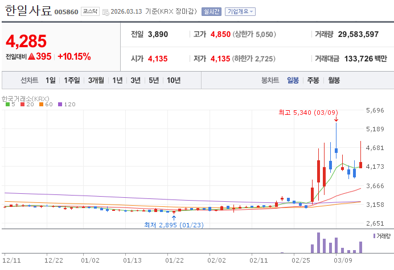The image size is (394, 270).
Task: Select the 1주일 line chart tab
Action: pos(72,80)
